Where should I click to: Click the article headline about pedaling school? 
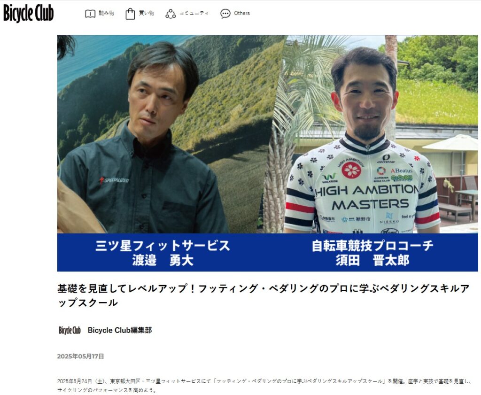263,295
